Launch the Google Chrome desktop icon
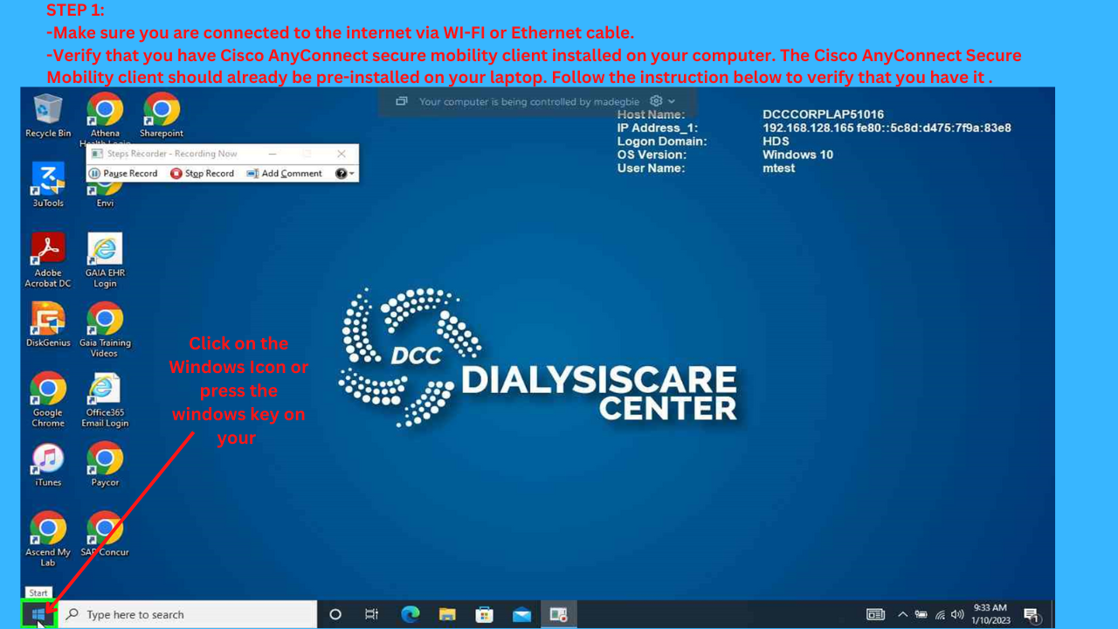This screenshot has height=629, width=1118. coord(48,400)
